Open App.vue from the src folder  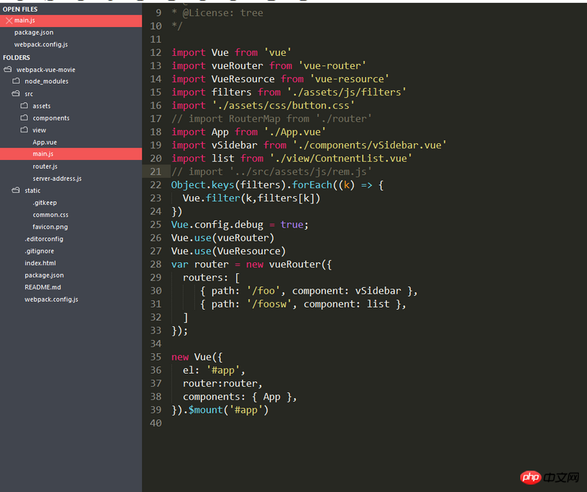(45, 142)
